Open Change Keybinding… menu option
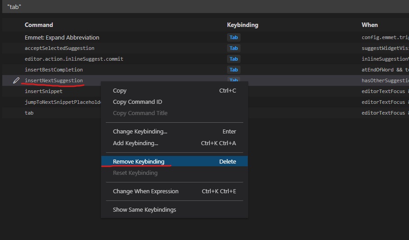The height and width of the screenshot is (240, 409). click(x=174, y=131)
